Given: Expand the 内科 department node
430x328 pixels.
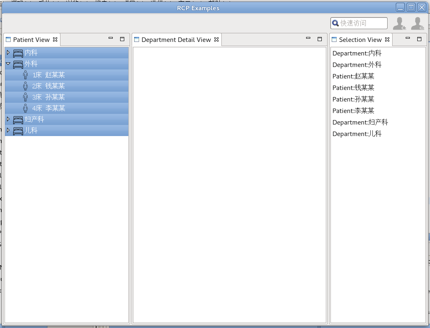Looking at the screenshot, I should point(8,52).
